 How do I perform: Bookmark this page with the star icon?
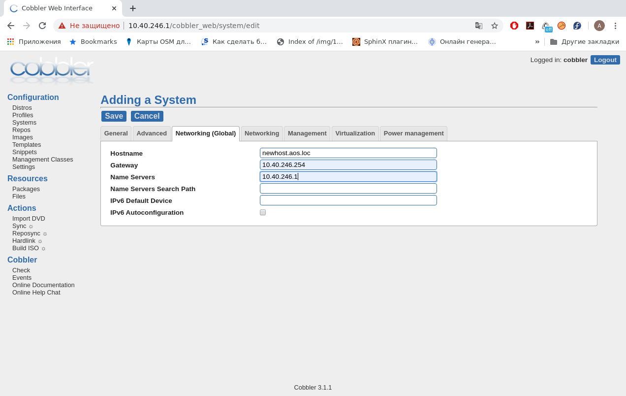(x=495, y=26)
